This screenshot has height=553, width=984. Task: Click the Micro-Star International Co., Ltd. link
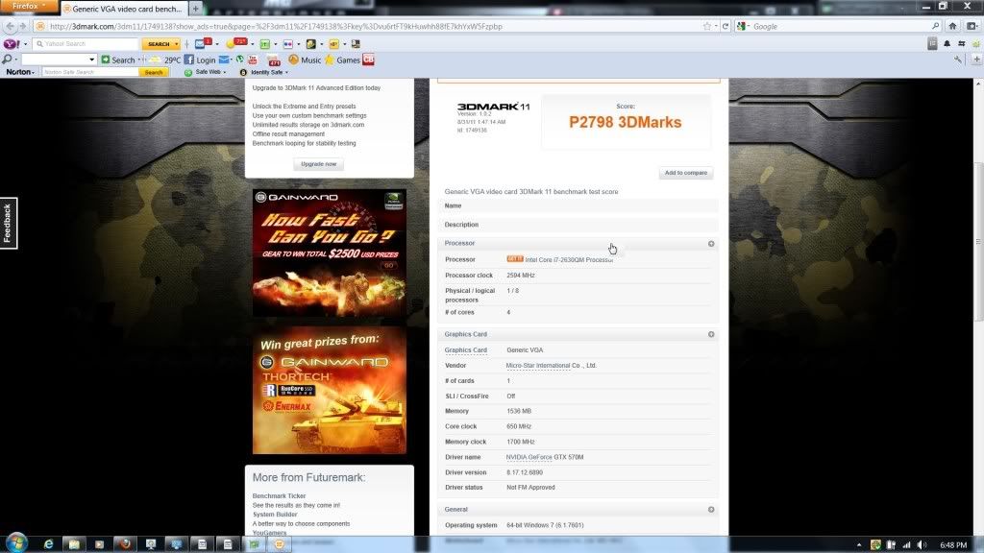point(551,365)
